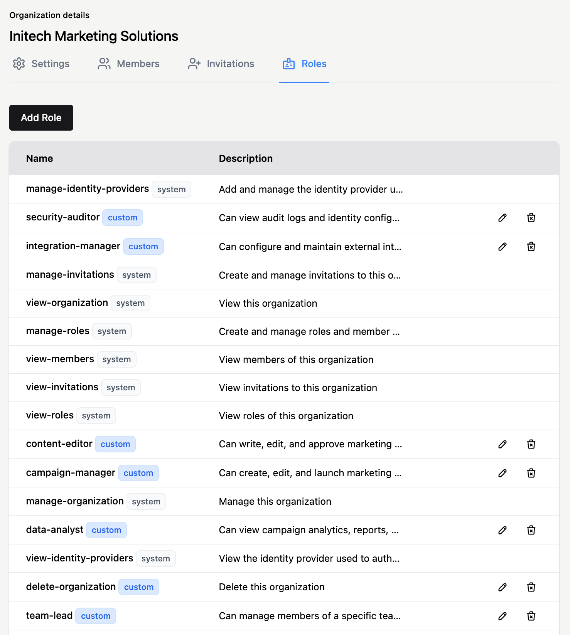Image resolution: width=570 pixels, height=635 pixels.
Task: Select the view-members role name
Action: (x=60, y=359)
